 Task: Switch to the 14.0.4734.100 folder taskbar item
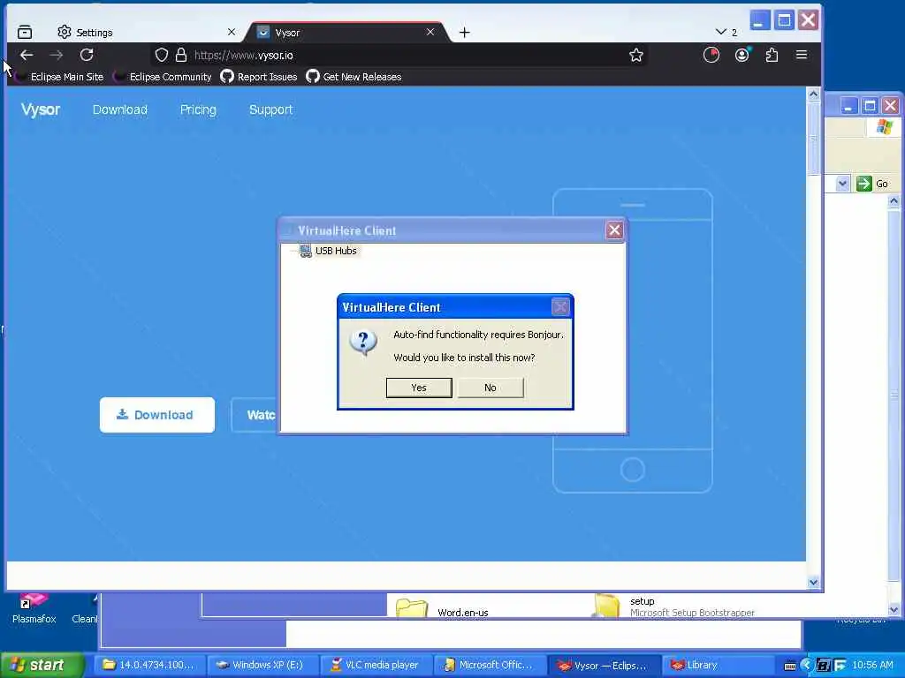[x=148, y=665]
